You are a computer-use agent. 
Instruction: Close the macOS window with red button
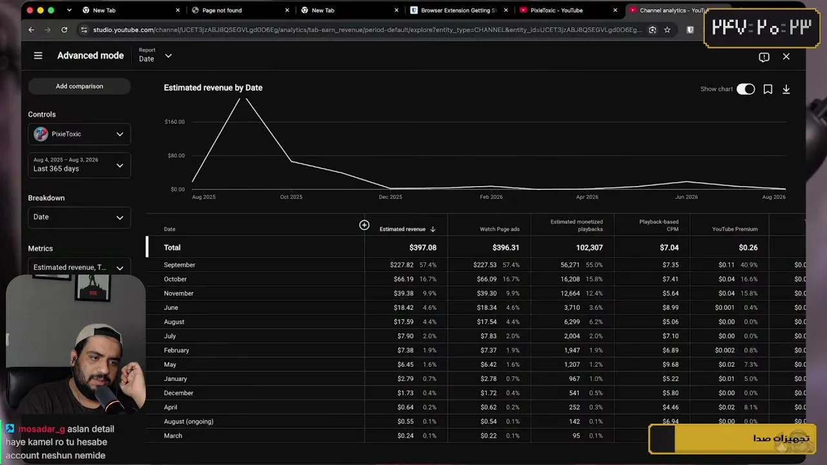29,10
